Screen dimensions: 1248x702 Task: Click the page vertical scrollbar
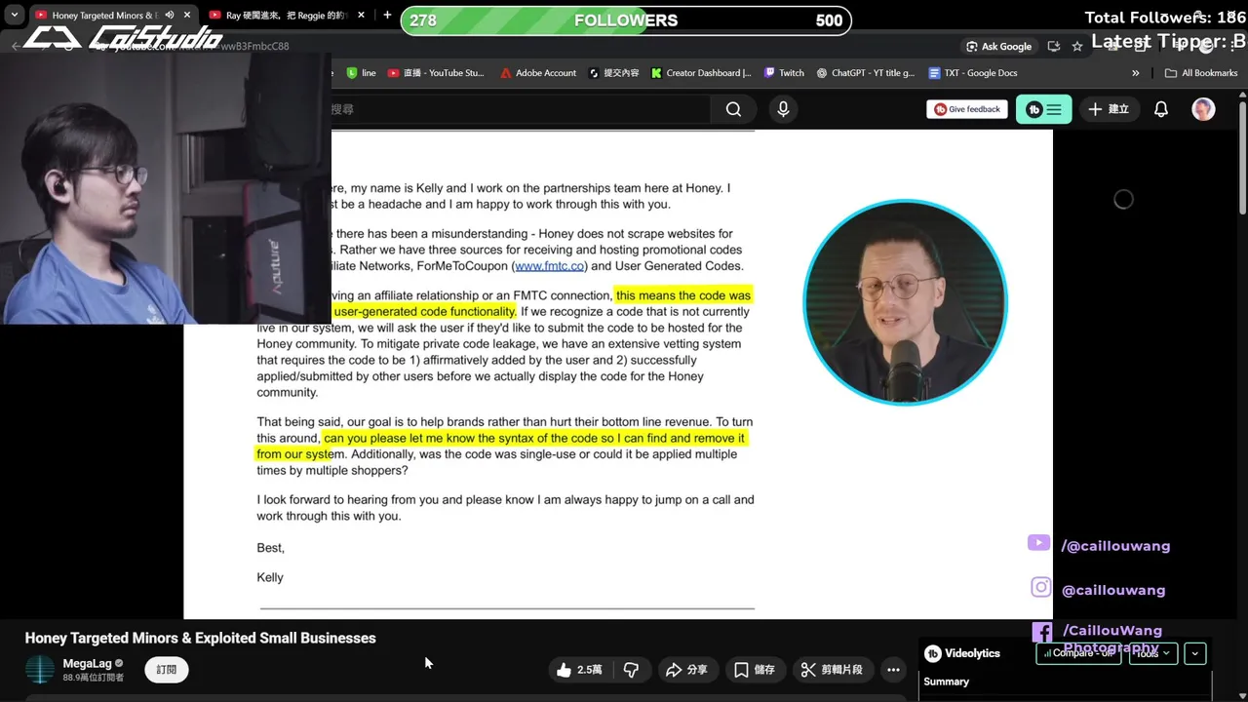1242,156
